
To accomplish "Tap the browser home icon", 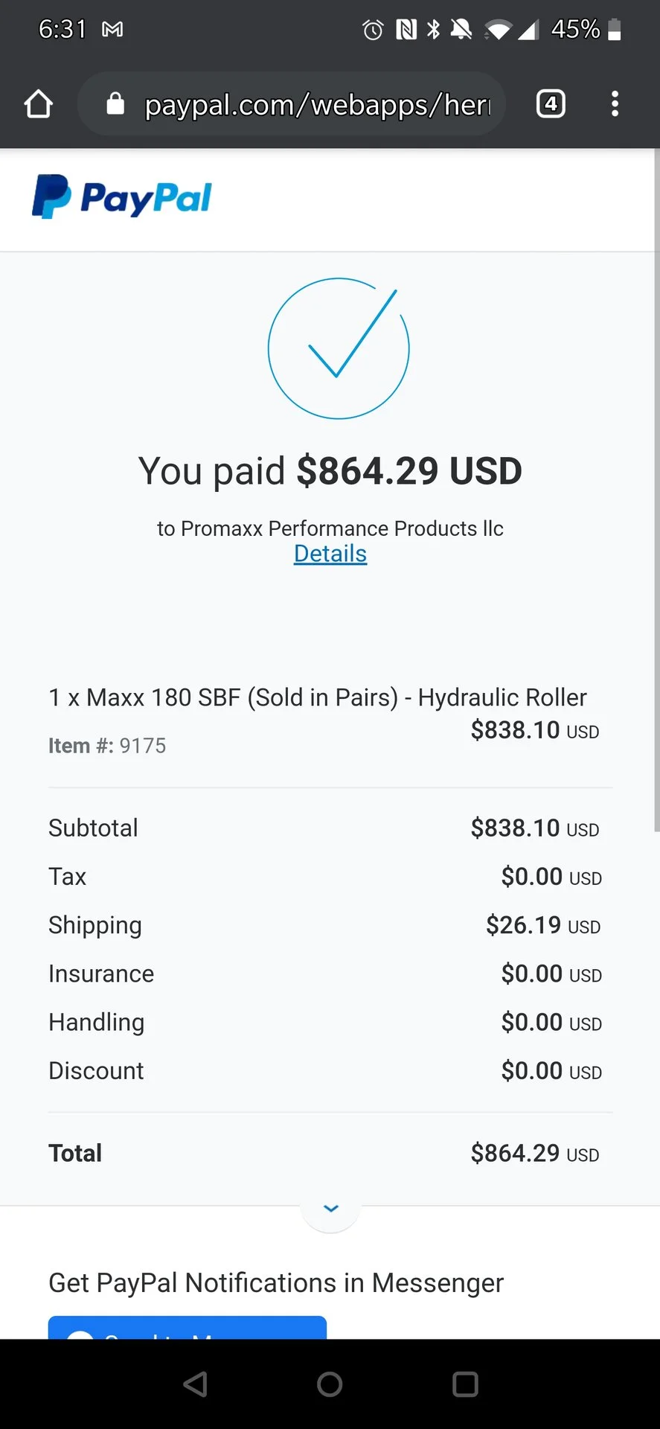I will point(39,104).
